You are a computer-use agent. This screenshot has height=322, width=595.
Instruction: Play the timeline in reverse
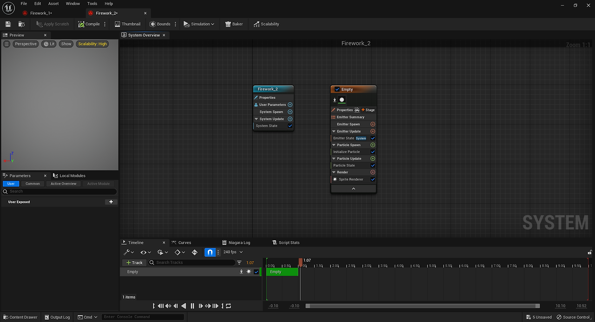[x=184, y=306]
